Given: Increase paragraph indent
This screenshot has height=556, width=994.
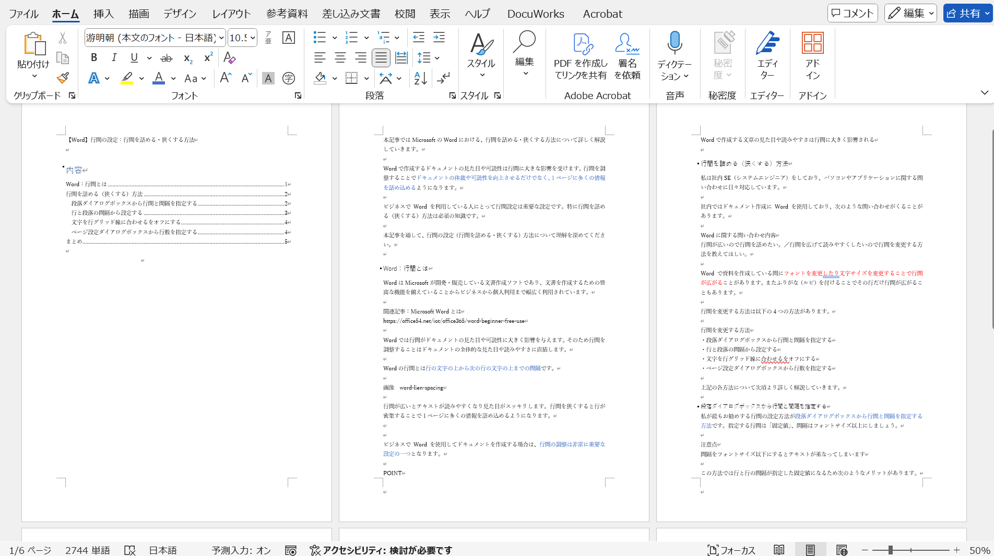Looking at the screenshot, I should point(439,38).
